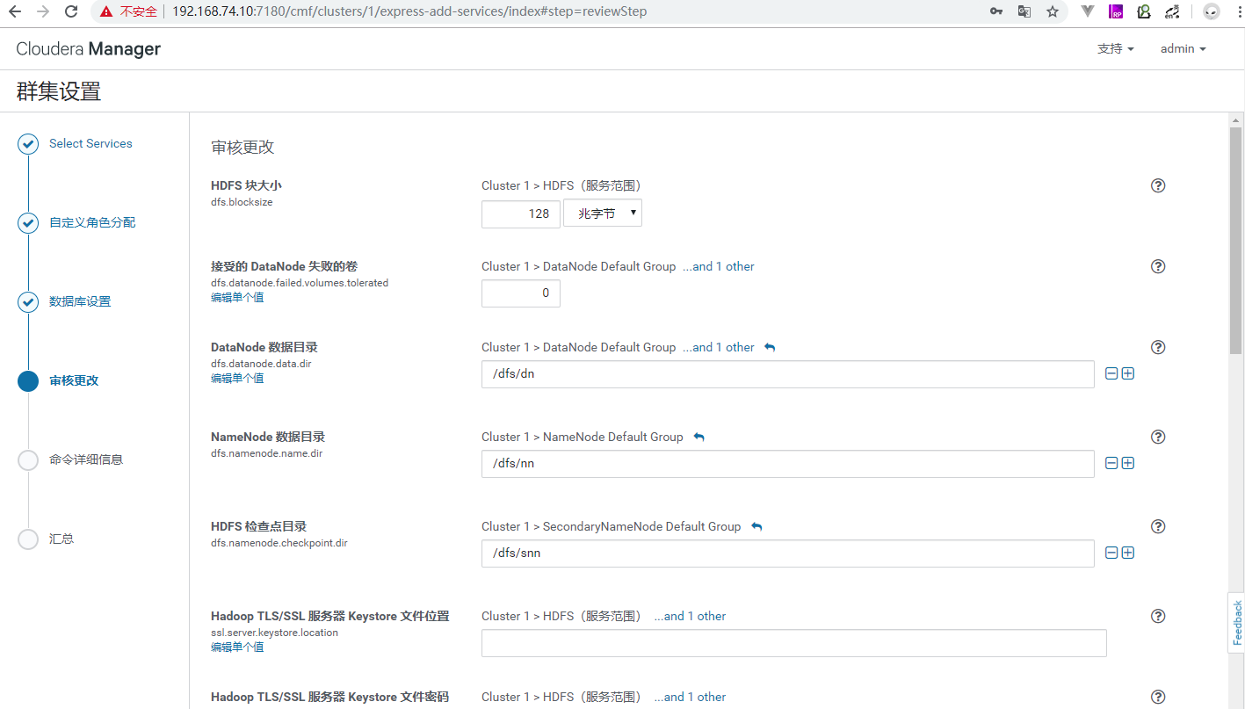Select the 命令详细信息 step
Image resolution: width=1245 pixels, height=709 pixels.
[86, 459]
